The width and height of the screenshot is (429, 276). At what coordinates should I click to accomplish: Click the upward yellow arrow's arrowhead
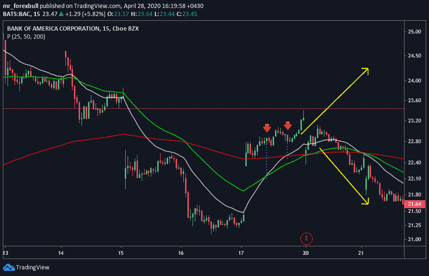(365, 70)
